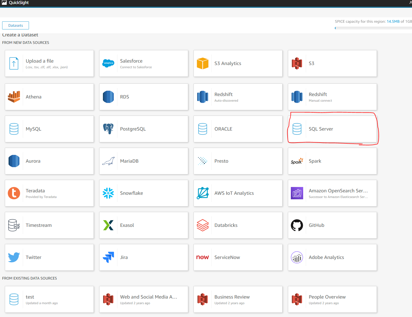Choose the Databricks data source
Screen dimensions: 412x317
(238, 225)
